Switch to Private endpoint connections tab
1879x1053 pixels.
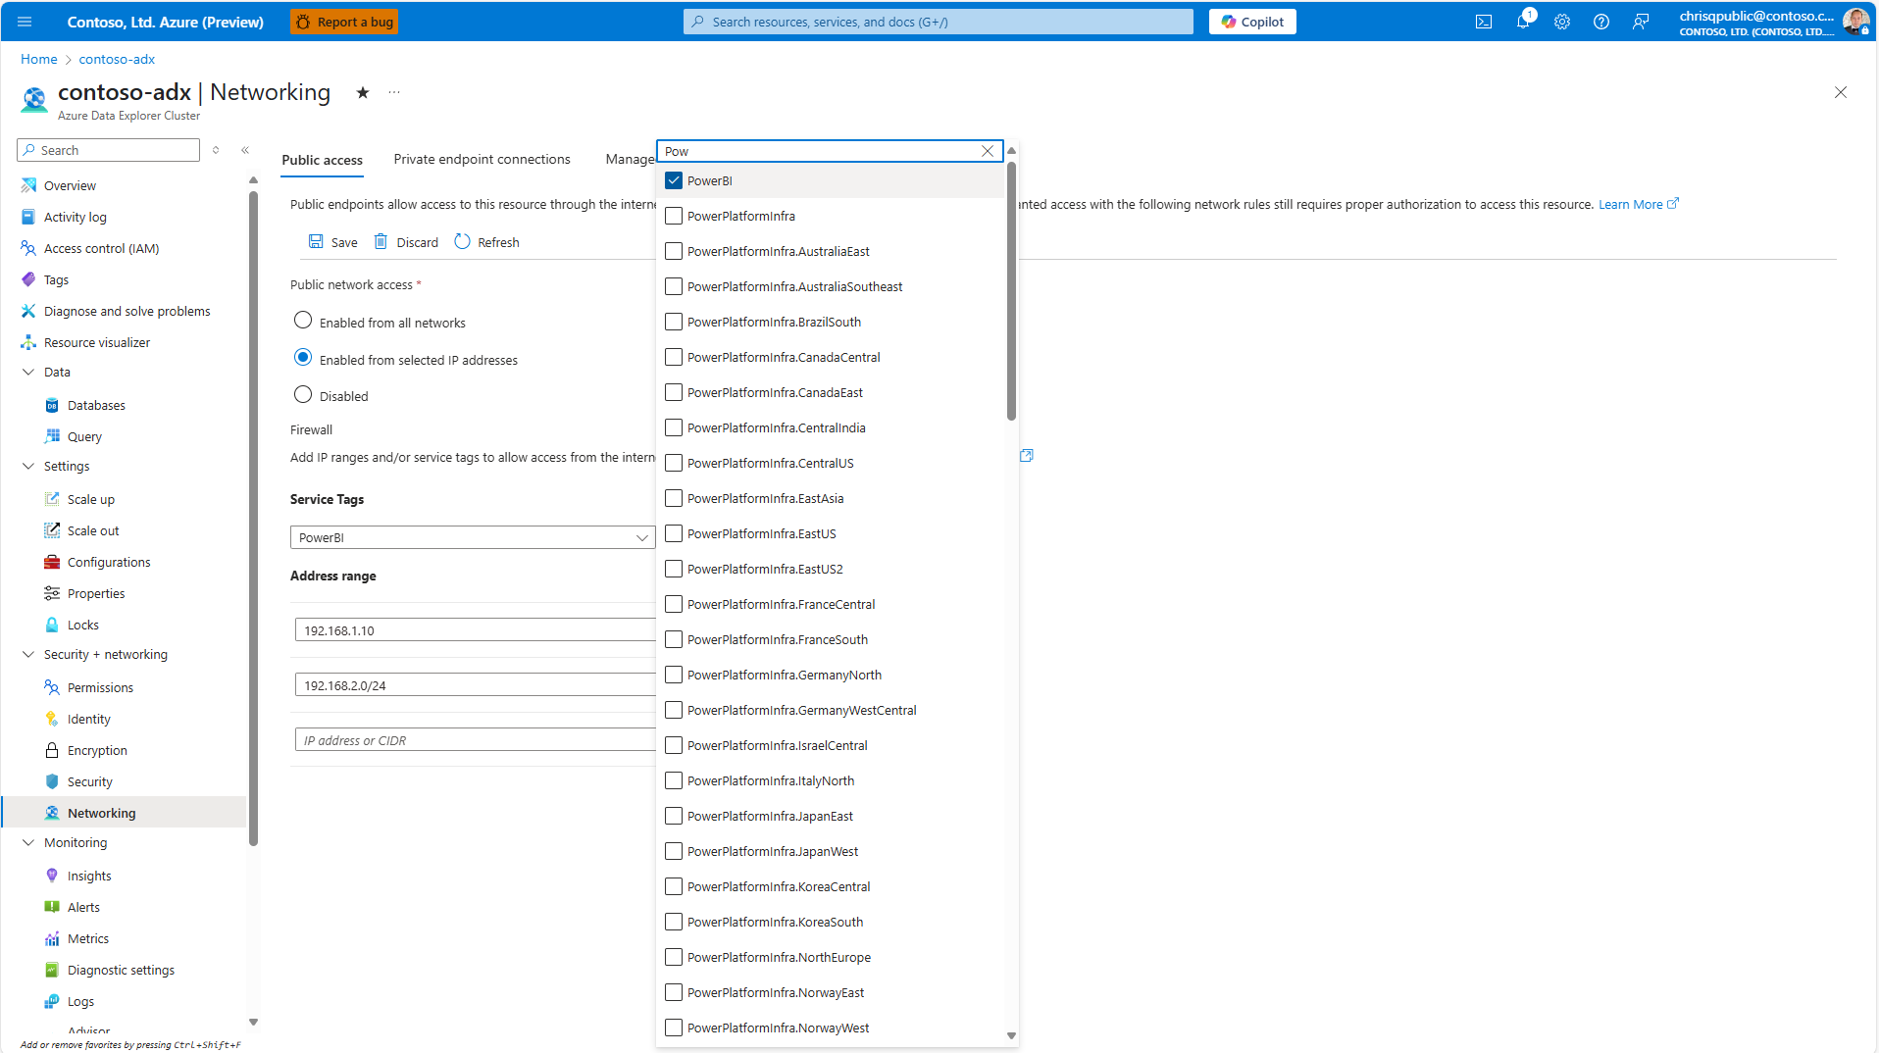tap(482, 159)
